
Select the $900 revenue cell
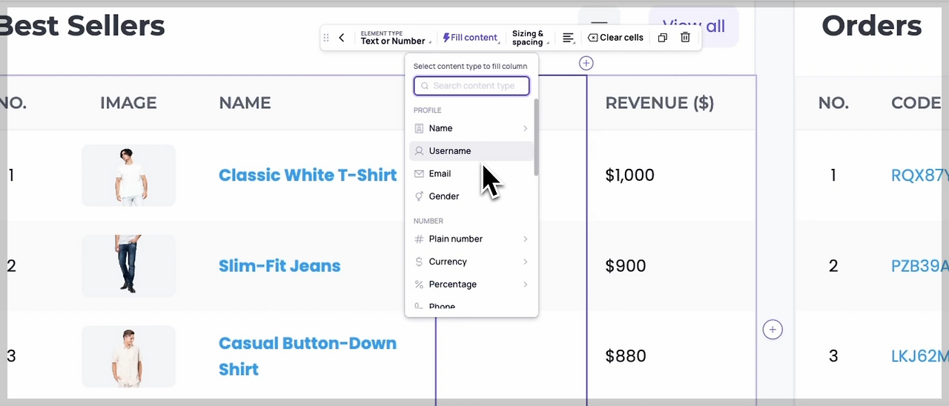[626, 266]
